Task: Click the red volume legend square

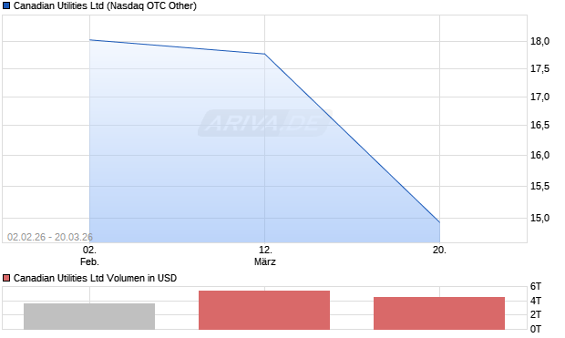Action: click(x=6, y=278)
